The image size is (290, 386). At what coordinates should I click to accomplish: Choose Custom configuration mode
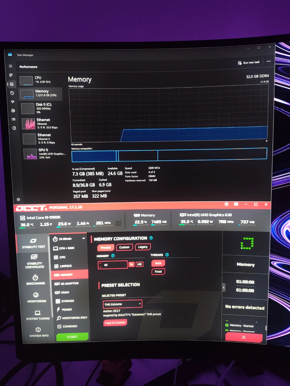click(x=124, y=247)
